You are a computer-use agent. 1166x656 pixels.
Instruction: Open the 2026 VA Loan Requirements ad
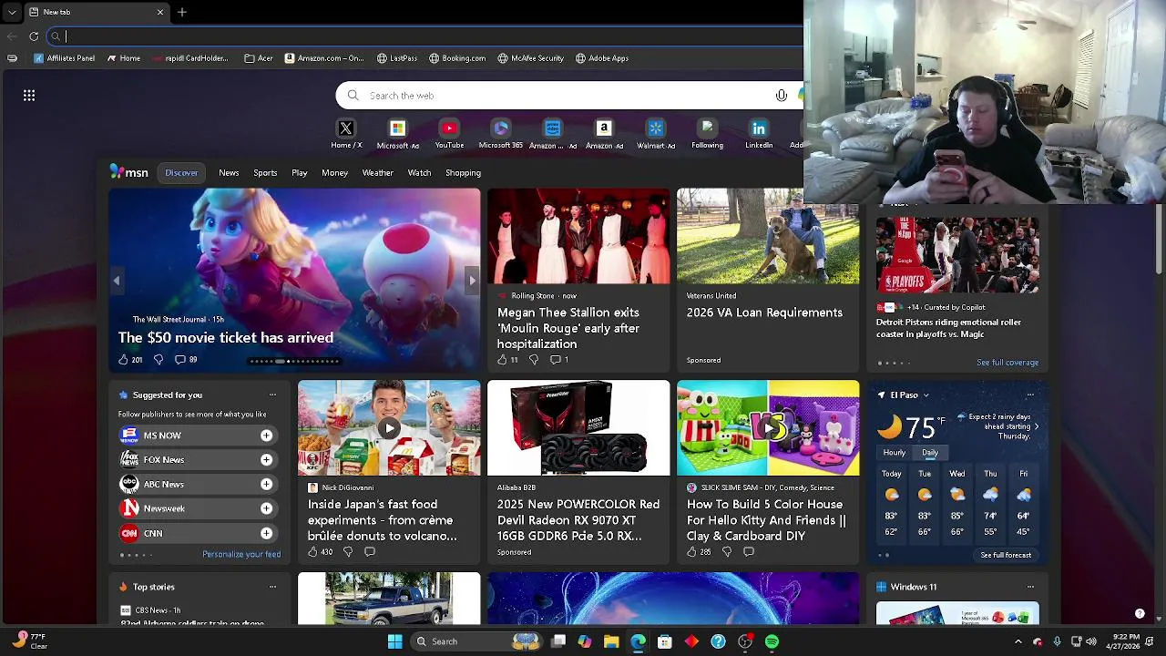[x=768, y=280]
